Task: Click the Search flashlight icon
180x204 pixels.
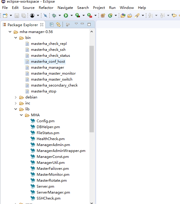Action: click(137, 15)
